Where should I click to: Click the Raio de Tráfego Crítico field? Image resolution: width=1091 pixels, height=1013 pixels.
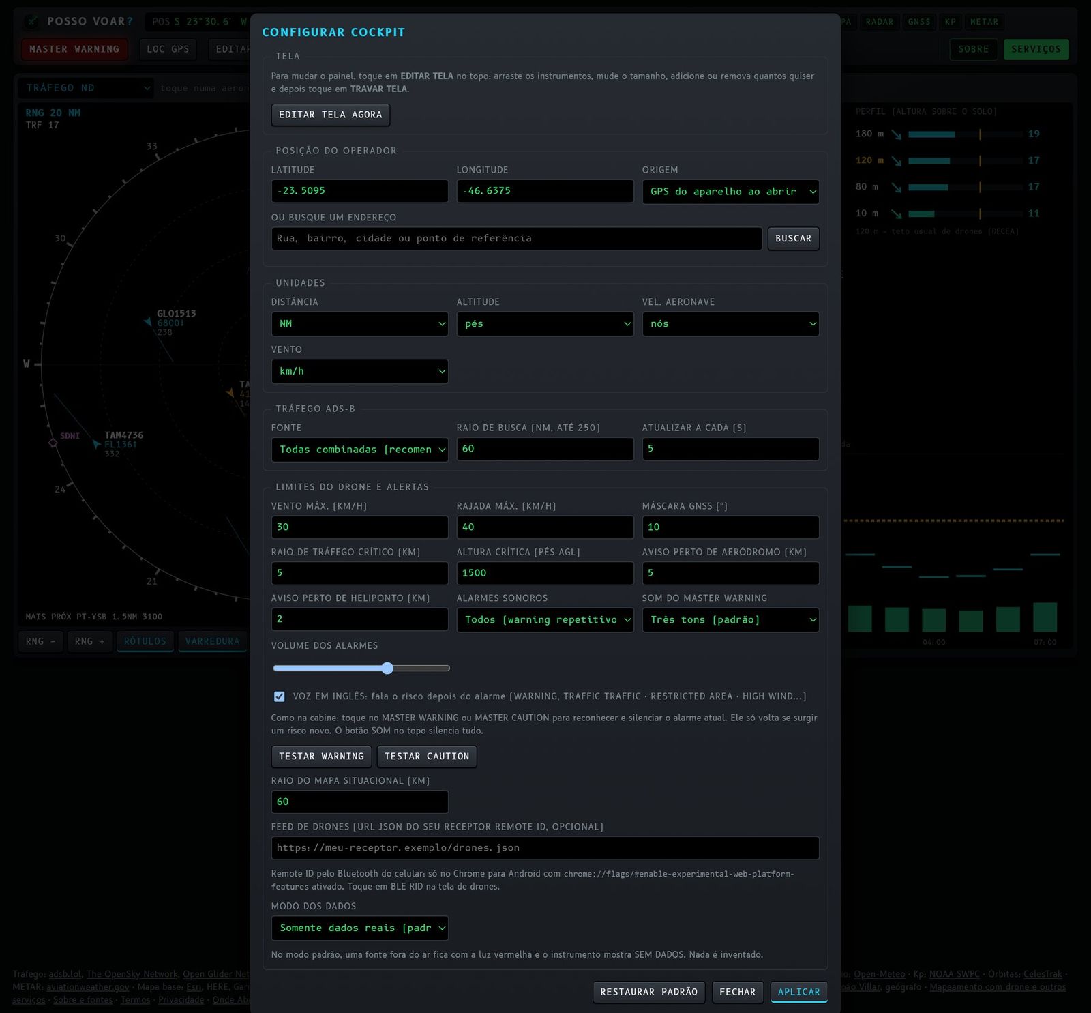tap(360, 573)
